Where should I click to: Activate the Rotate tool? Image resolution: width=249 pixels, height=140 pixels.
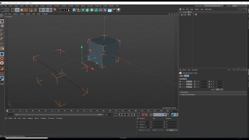pos(26,10)
